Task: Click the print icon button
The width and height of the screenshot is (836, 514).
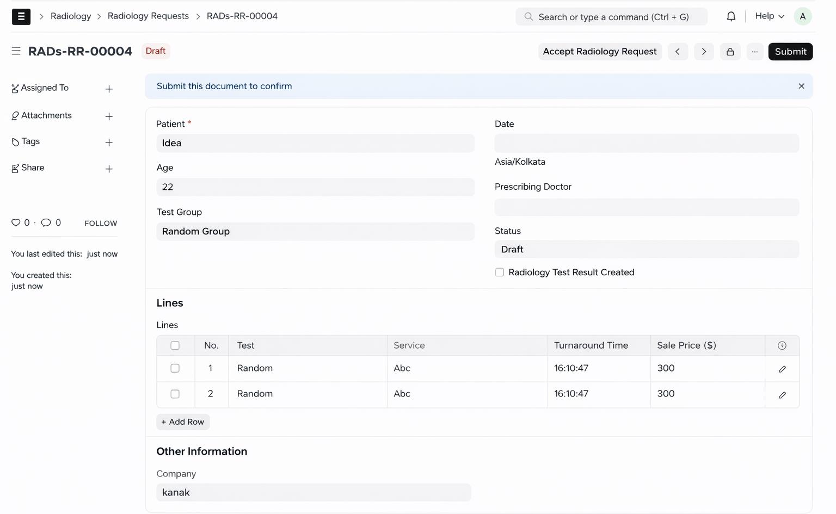Action: [x=730, y=52]
